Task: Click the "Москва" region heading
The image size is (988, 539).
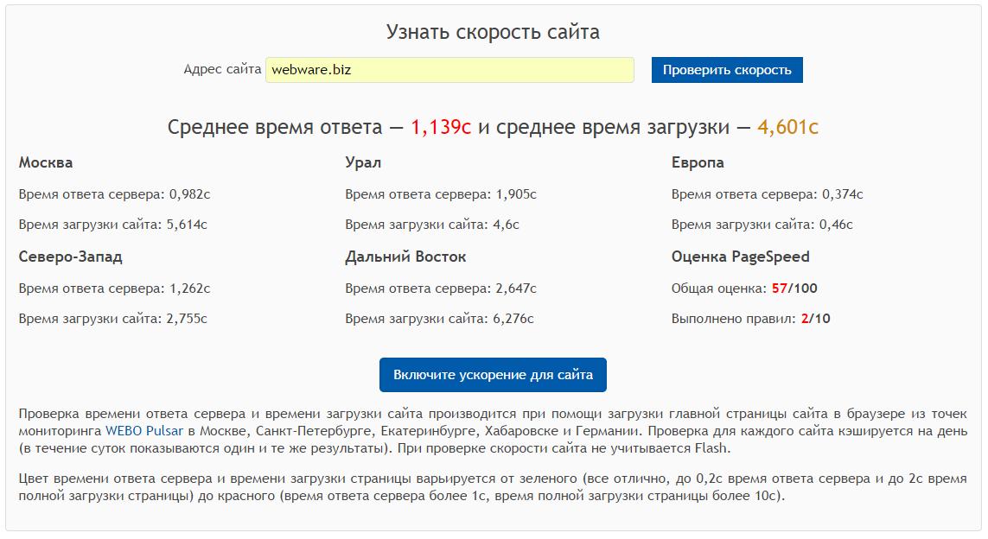Action: pyautogui.click(x=46, y=162)
